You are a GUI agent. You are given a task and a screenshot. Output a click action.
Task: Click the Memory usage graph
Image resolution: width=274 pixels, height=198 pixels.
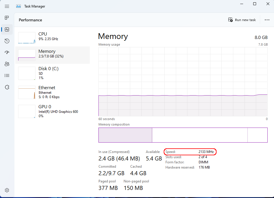coord(183,82)
